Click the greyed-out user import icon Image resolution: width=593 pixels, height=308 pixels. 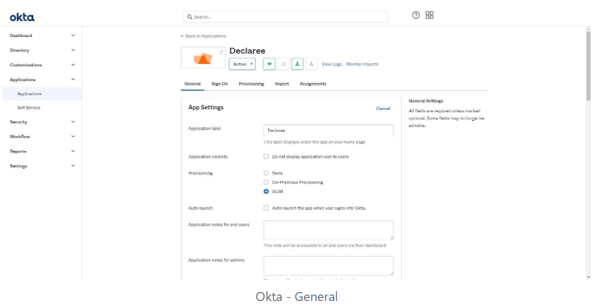pos(312,64)
